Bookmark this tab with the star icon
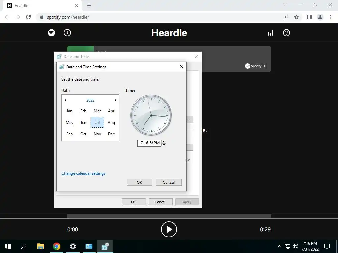 click(x=296, y=17)
